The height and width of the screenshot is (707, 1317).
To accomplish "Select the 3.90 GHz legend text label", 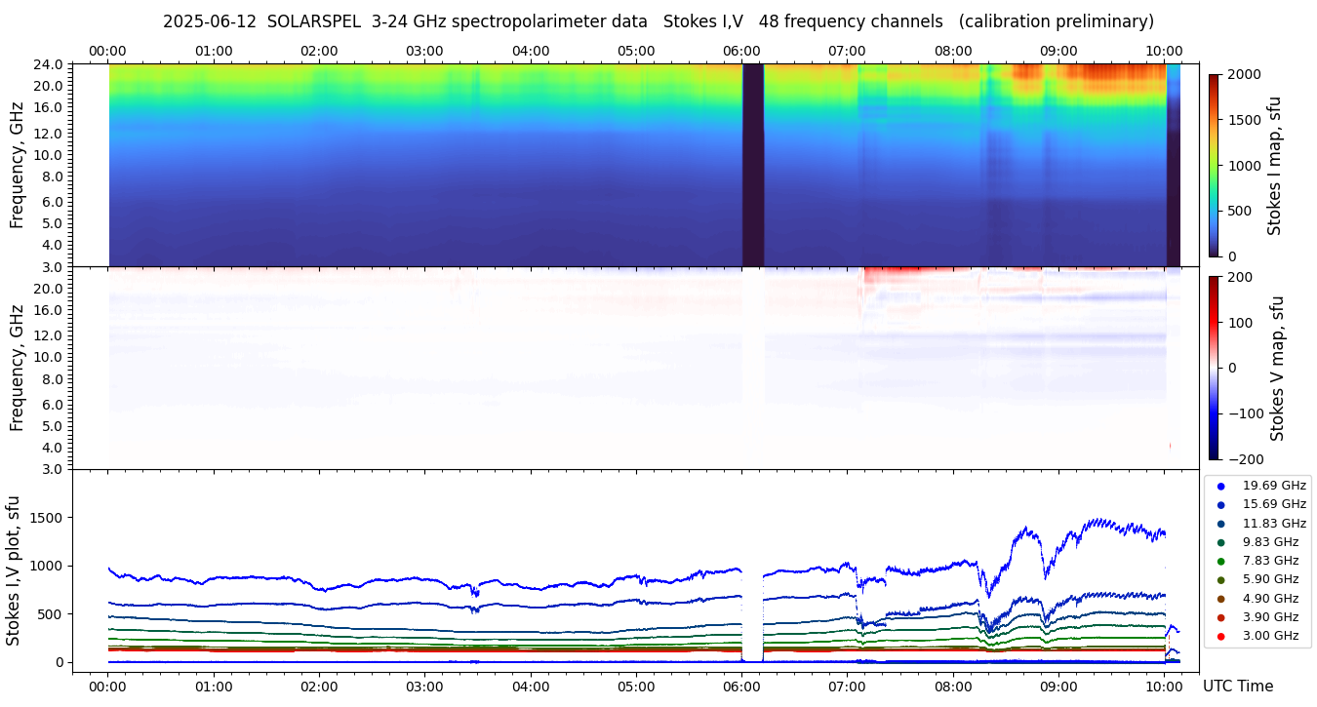I will [x=1273, y=617].
